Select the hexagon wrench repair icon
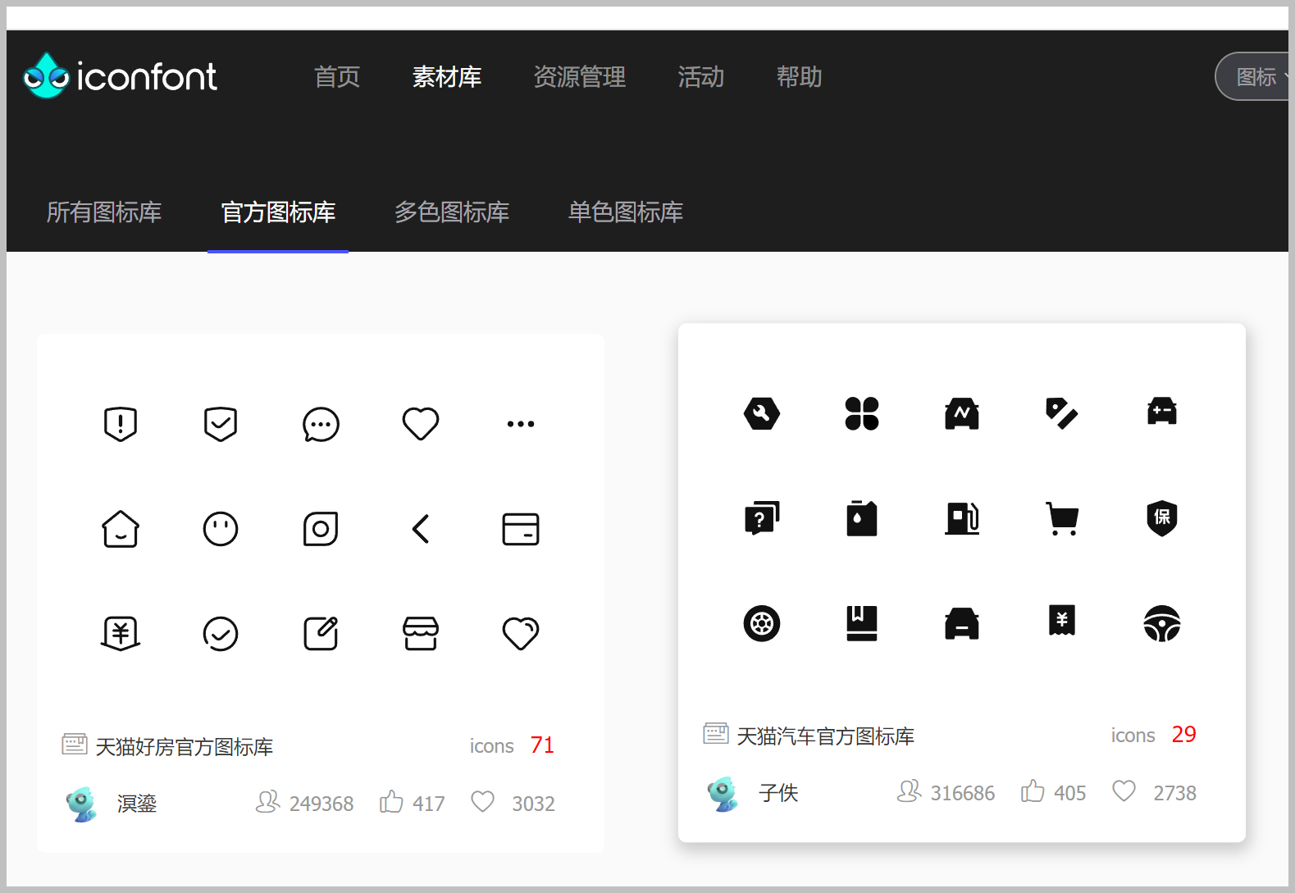This screenshot has height=893, width=1295. click(x=762, y=413)
